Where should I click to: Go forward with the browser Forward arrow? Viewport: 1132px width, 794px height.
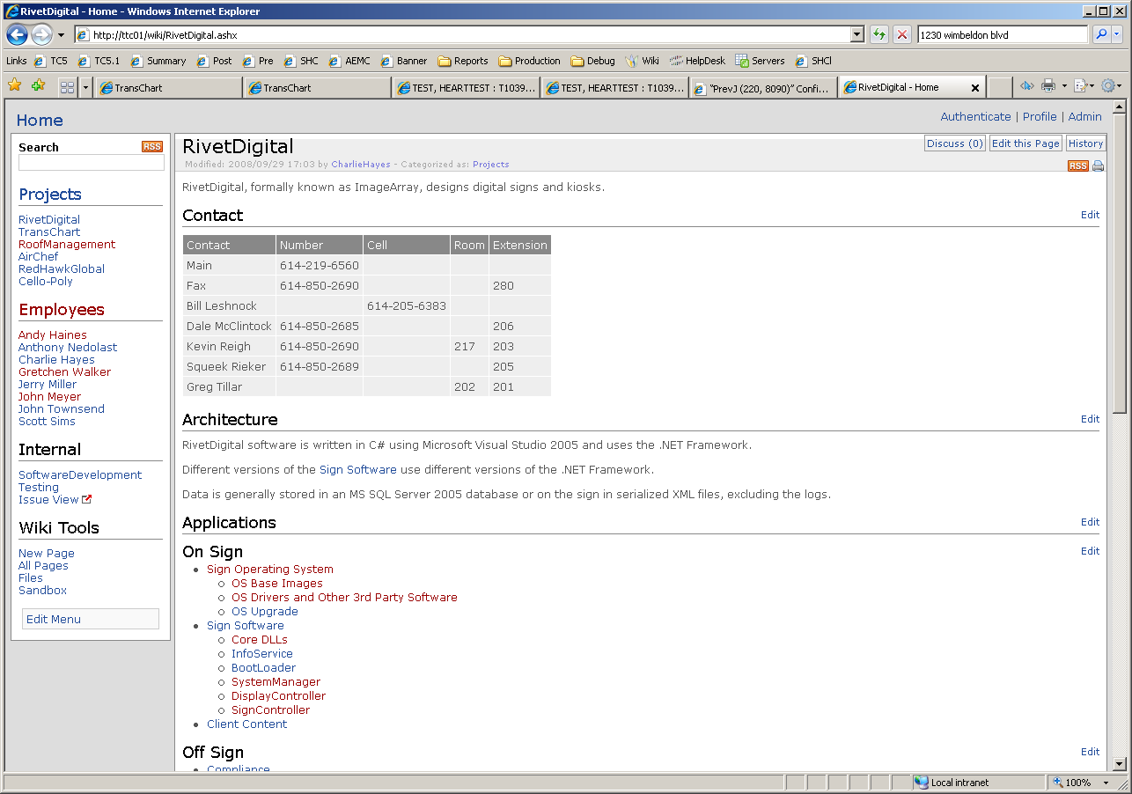click(x=41, y=35)
